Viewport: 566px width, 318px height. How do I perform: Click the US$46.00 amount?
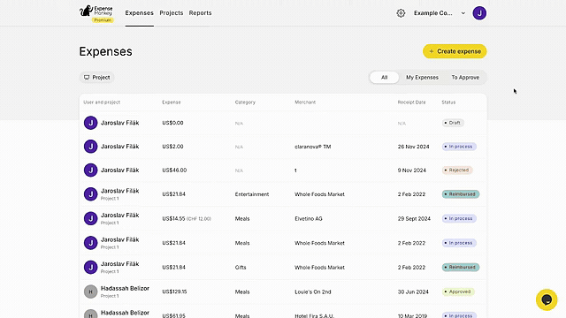pyautogui.click(x=174, y=170)
